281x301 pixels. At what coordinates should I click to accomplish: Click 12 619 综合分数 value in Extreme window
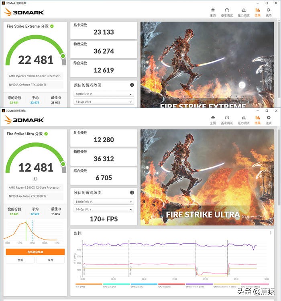pyautogui.click(x=104, y=70)
